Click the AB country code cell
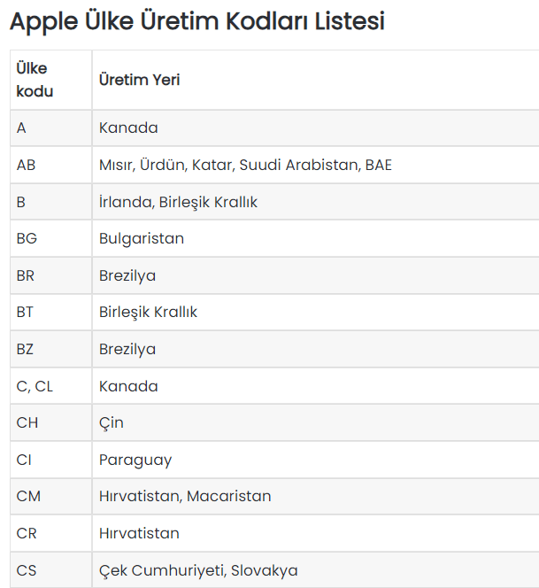The width and height of the screenshot is (539, 588). pos(51,165)
